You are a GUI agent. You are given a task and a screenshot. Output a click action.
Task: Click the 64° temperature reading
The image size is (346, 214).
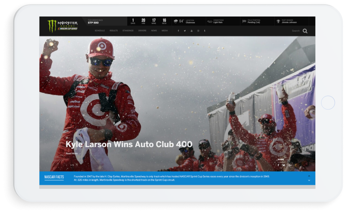pos(181,21)
